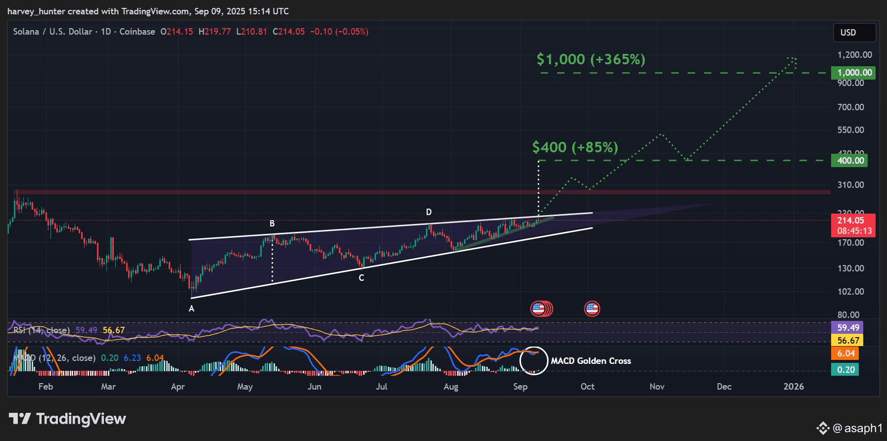Click the wedge point label B
Image resolution: width=887 pixels, height=441 pixels.
(x=272, y=223)
